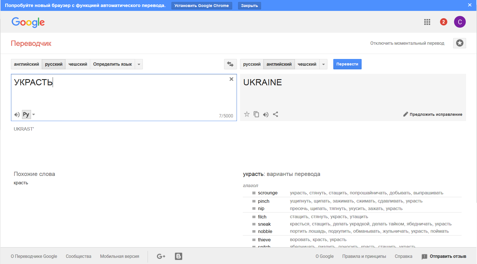Viewport: 477px width, 264px height.
Task: Focus the source text input box
Action: tap(124, 97)
